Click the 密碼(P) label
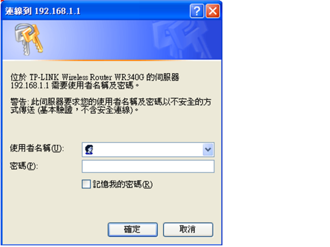Viewport: 330px width, 247px height. 24,166
